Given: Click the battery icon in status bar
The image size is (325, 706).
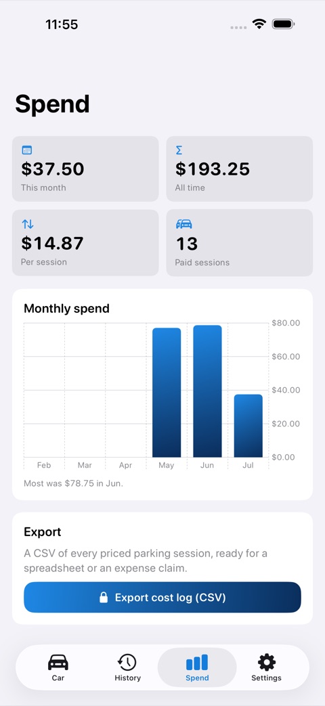Looking at the screenshot, I should tap(283, 24).
